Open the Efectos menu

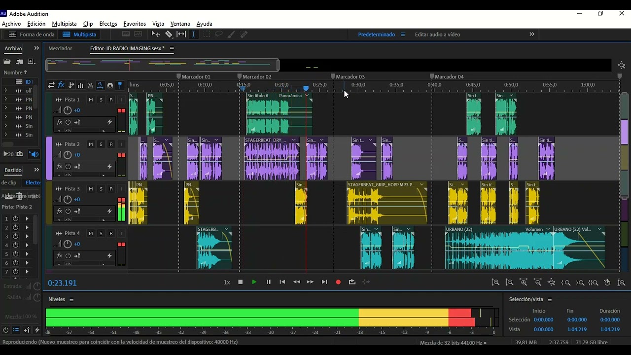[108, 24]
